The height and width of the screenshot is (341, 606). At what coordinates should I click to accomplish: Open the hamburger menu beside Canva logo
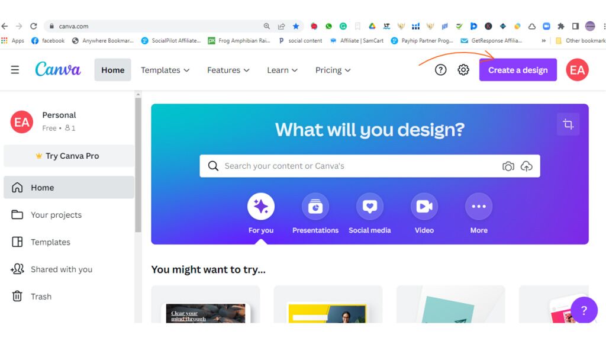(x=15, y=70)
